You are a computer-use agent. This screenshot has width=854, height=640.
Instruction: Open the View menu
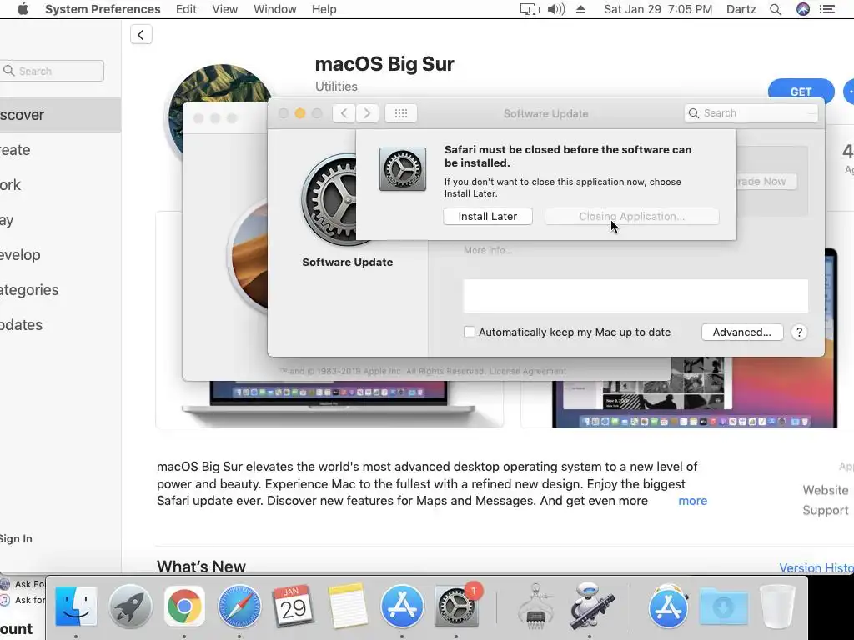[225, 9]
